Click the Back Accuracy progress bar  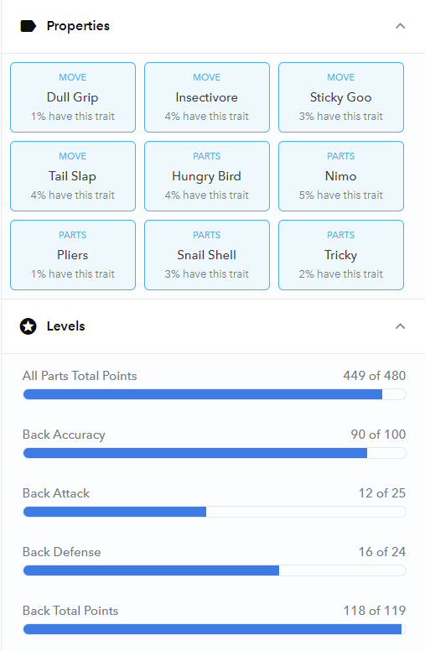tap(215, 453)
